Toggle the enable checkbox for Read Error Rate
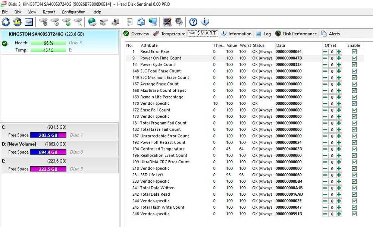Viewport: 373px width, 227px height. (354, 52)
